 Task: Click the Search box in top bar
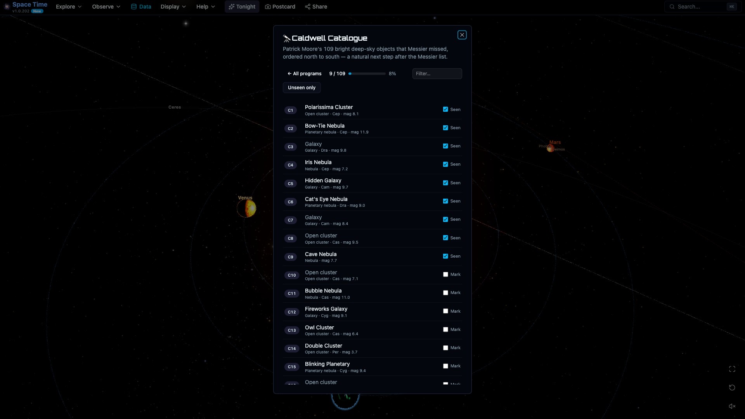click(702, 7)
